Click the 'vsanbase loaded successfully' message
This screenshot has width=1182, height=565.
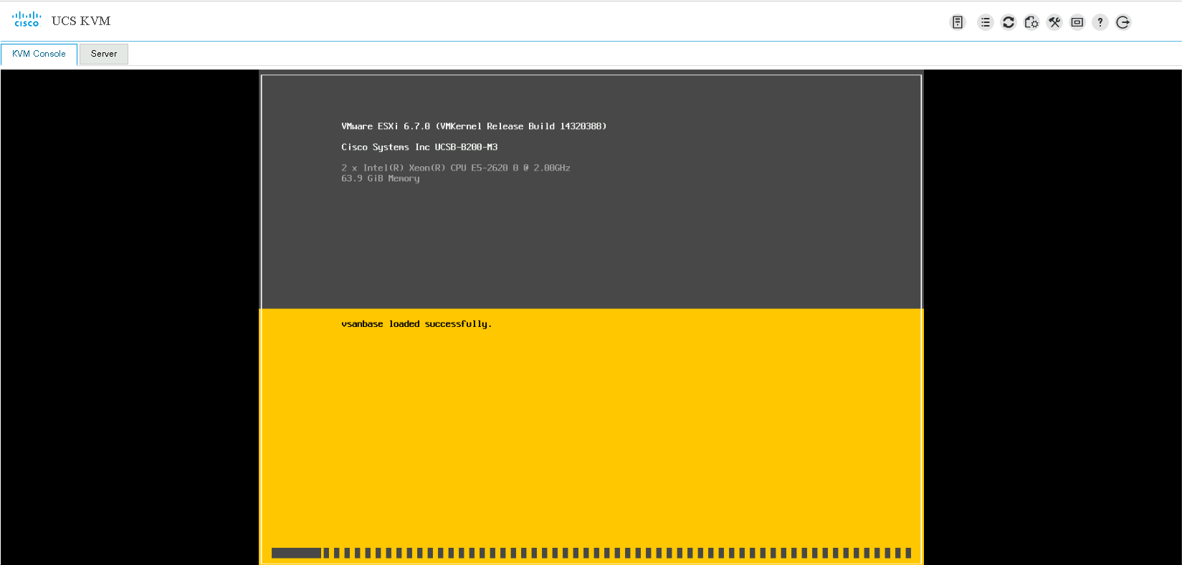[416, 324]
